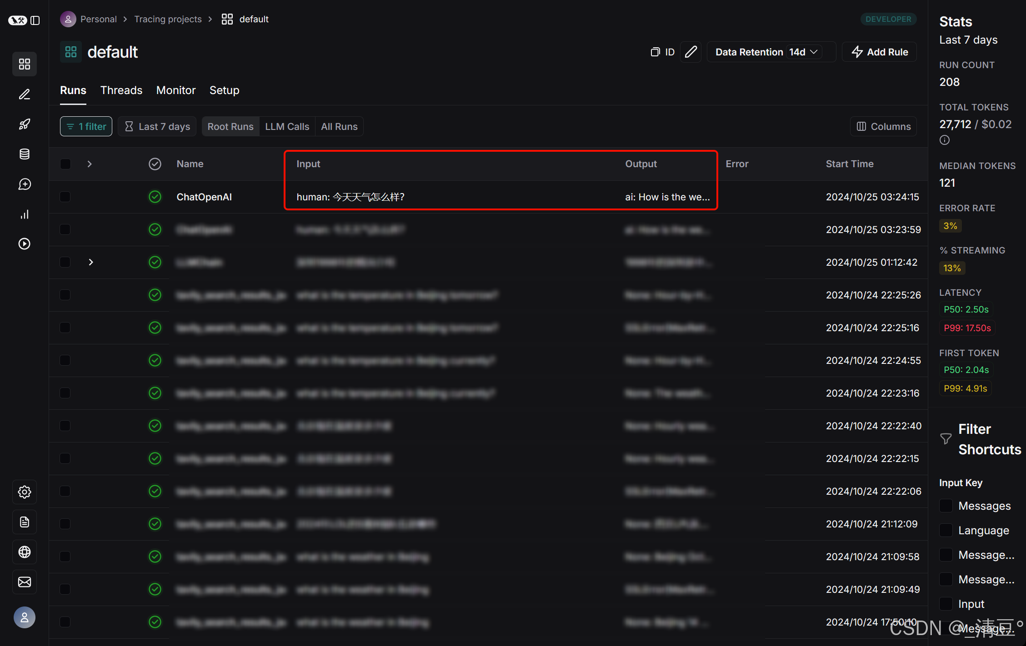Click the 2024/10/25 03:24:15 start time cell

pyautogui.click(x=872, y=197)
